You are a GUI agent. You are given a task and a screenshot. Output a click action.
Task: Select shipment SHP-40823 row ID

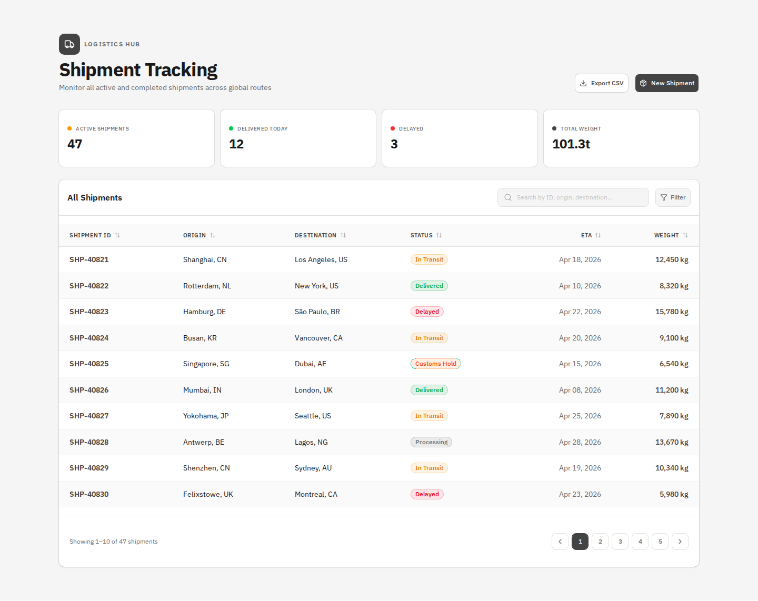(x=89, y=312)
